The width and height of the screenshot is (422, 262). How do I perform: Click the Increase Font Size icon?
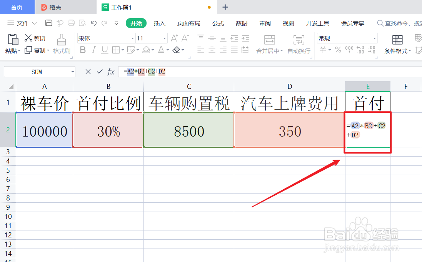click(174, 38)
